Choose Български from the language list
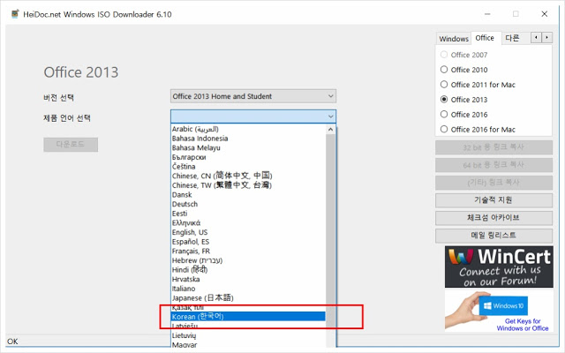The height and width of the screenshot is (353, 565). tap(248, 157)
